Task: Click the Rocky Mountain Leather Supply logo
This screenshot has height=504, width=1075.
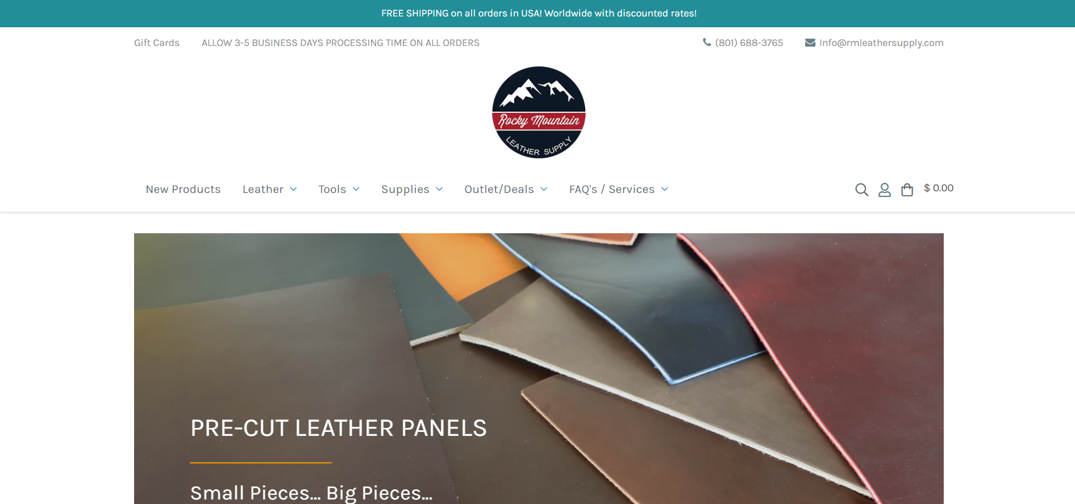Action: [539, 112]
